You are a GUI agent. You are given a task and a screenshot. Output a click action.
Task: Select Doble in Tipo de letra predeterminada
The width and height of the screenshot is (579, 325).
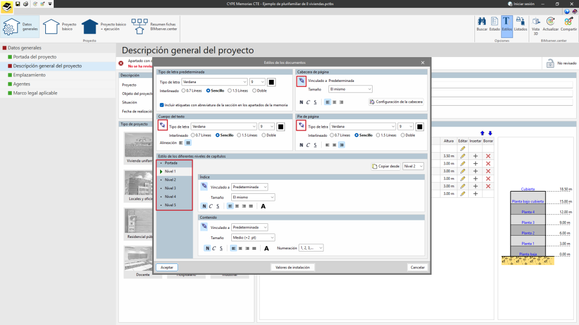tap(259, 90)
